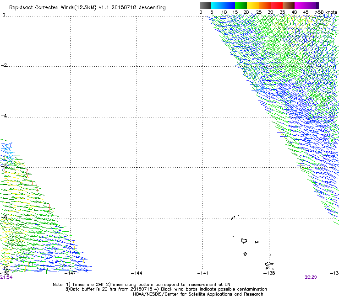Image resolution: width=339 pixels, height=297 pixels.
Task: Click the cyan-blue 5-15 knots color segment
Action: [x=223, y=5]
